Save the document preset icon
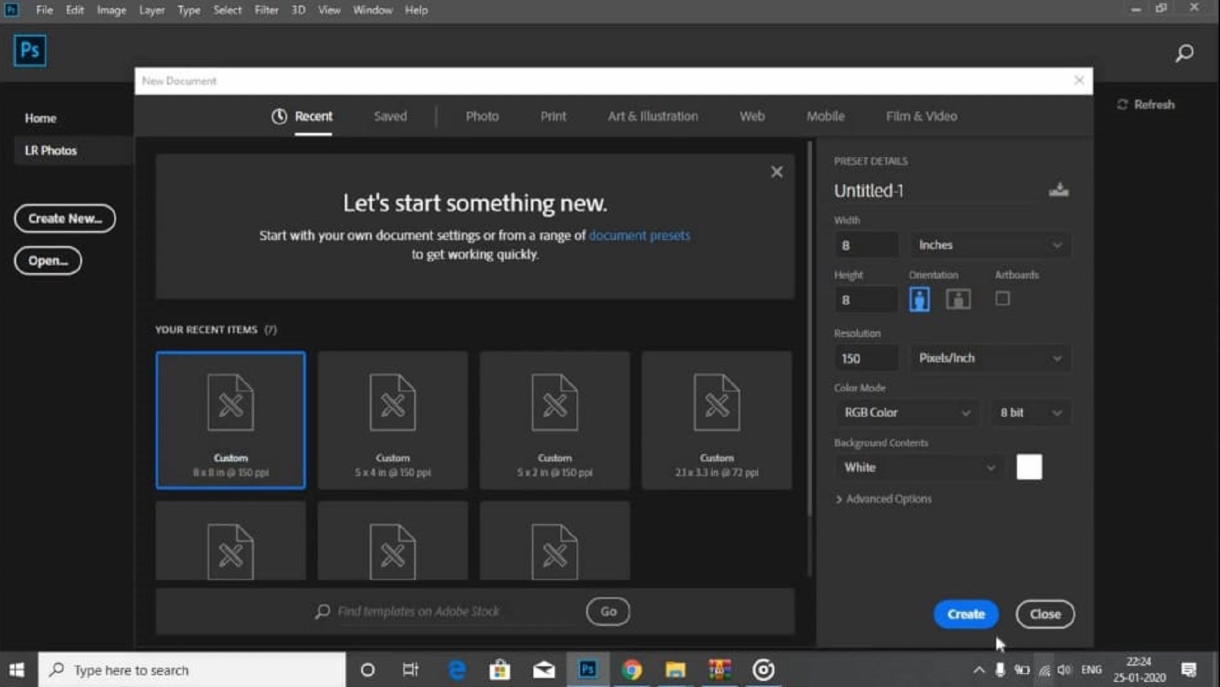The width and height of the screenshot is (1220, 687). click(1058, 190)
